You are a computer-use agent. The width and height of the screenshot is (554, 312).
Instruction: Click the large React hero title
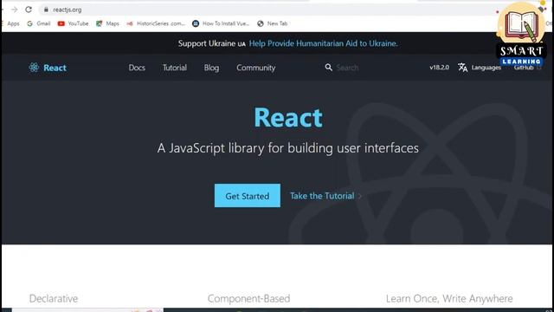point(288,118)
